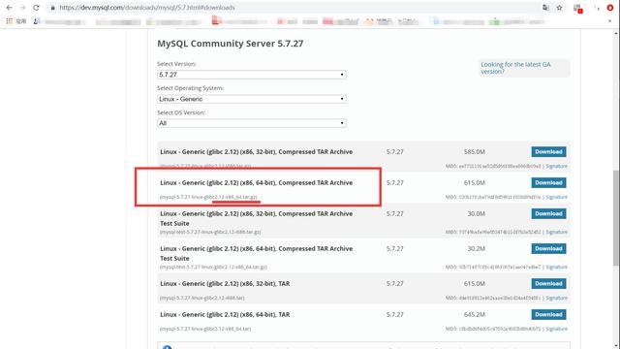Click the MySQL Community Server 5.7.27 heading
The height and width of the screenshot is (349, 620).
pos(231,44)
